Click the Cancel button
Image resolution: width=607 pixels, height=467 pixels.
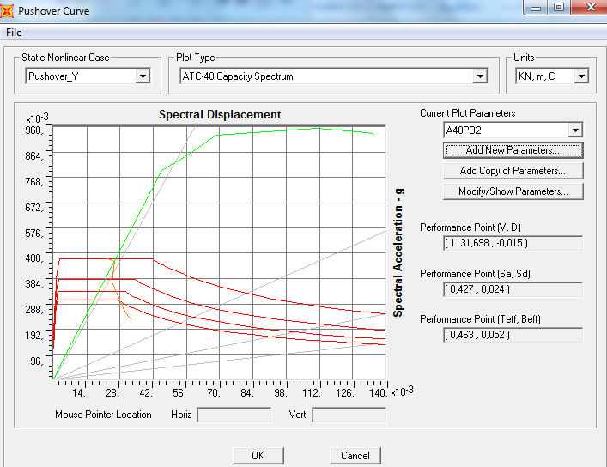(x=355, y=456)
